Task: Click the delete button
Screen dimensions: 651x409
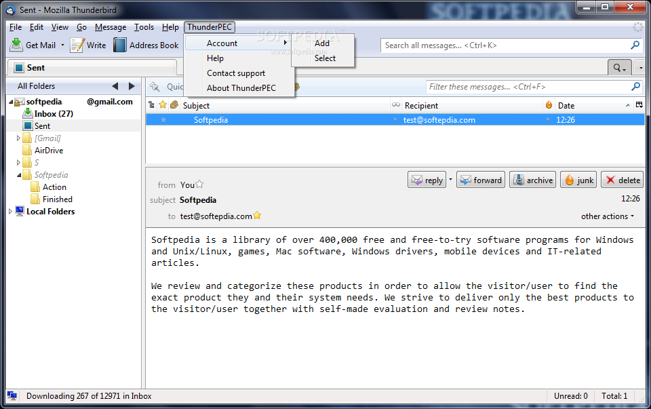Action: click(622, 180)
